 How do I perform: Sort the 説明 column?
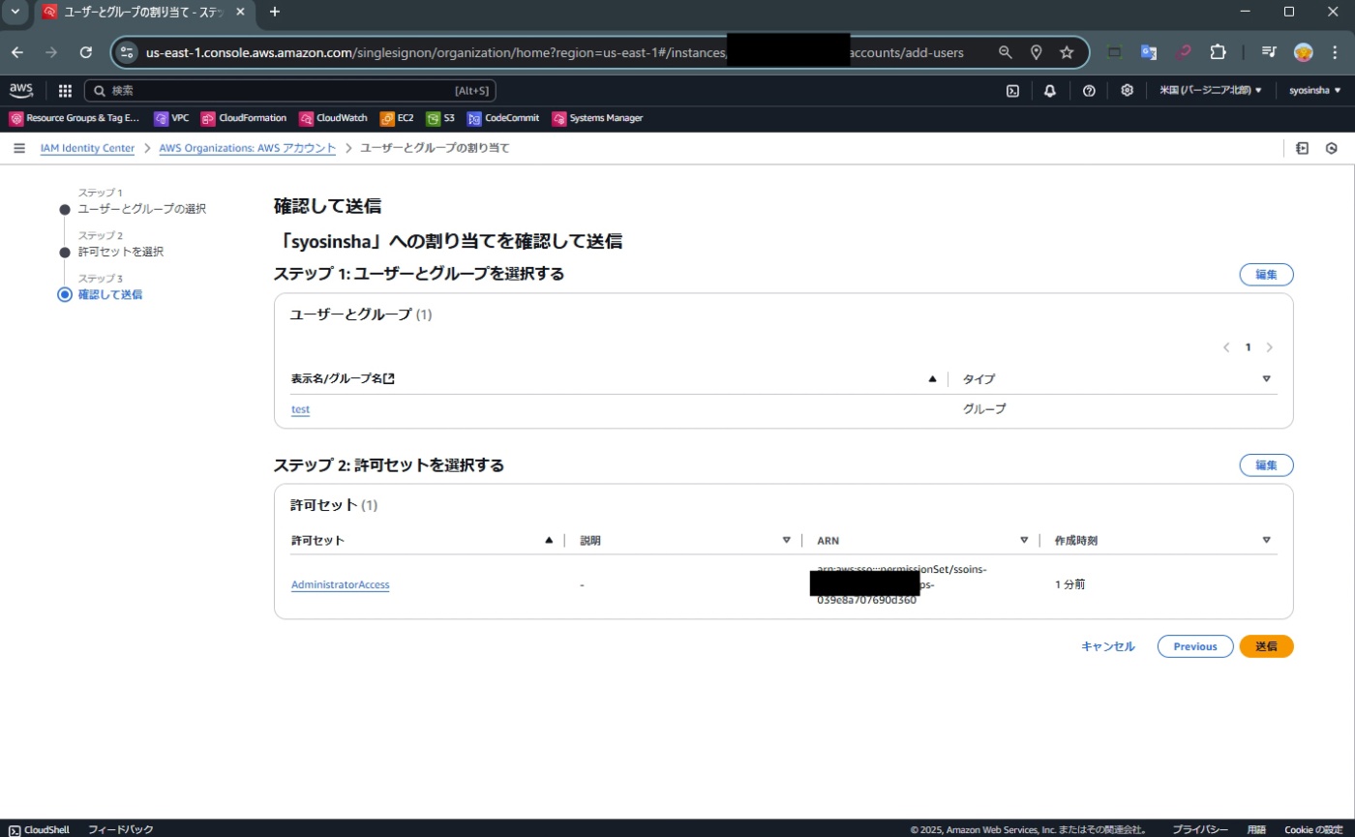click(x=787, y=540)
